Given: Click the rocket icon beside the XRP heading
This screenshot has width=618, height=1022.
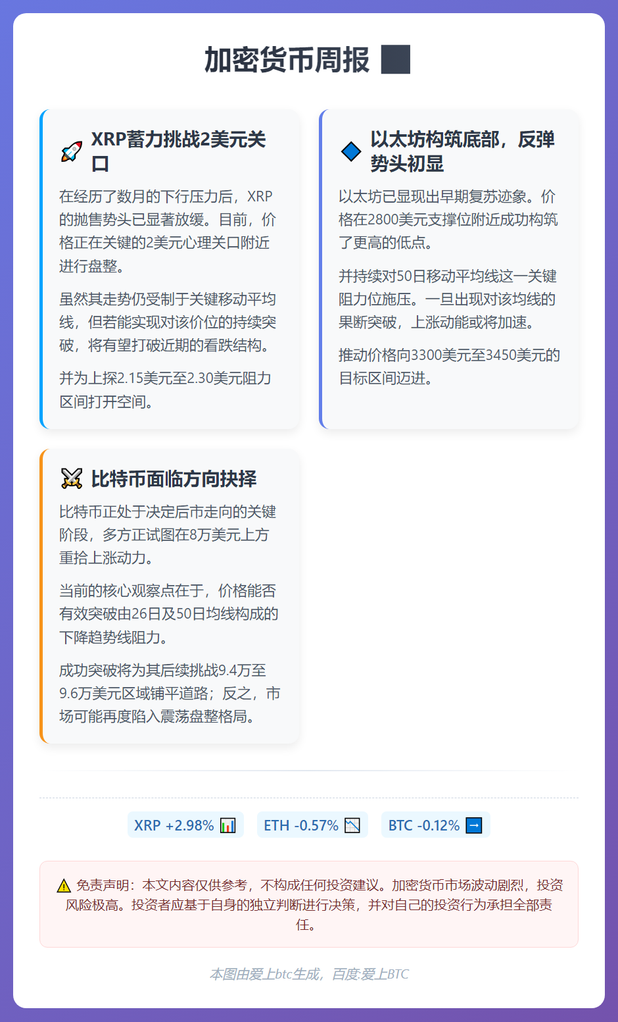Looking at the screenshot, I should (71, 151).
